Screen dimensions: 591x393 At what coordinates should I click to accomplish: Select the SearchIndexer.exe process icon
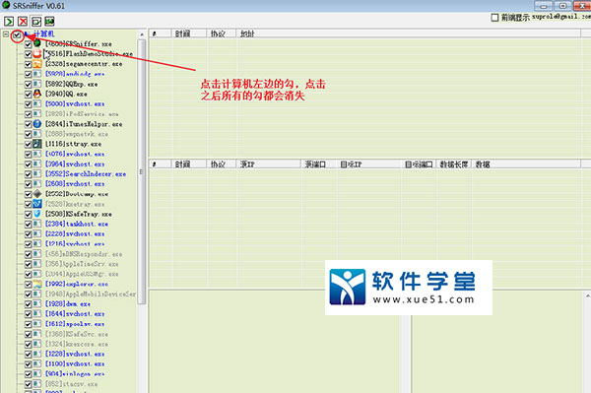pos(37,174)
